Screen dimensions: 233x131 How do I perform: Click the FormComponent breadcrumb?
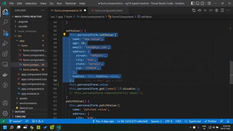coord(123,17)
